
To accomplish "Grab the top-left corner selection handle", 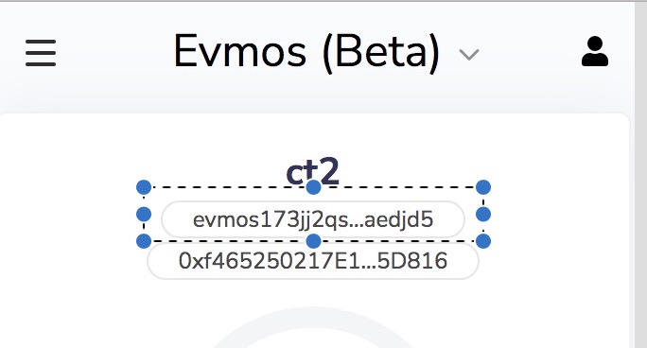I will click(x=144, y=187).
